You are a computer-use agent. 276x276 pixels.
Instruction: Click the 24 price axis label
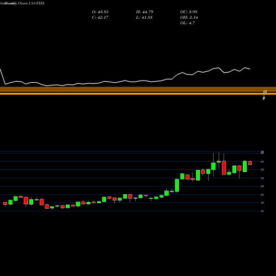click(262, 194)
